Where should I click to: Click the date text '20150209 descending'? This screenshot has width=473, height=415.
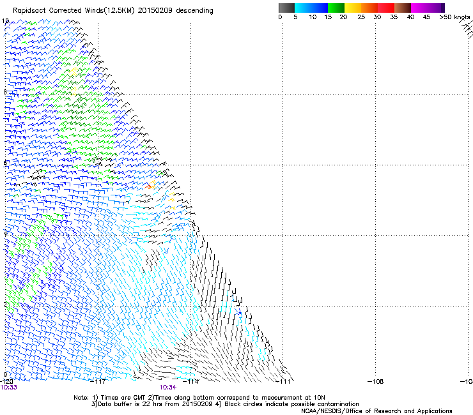(176, 11)
